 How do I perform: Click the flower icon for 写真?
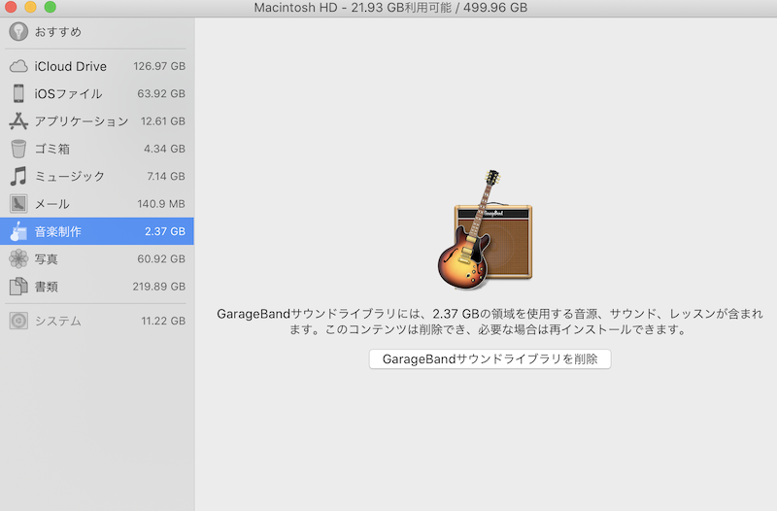click(x=17, y=259)
